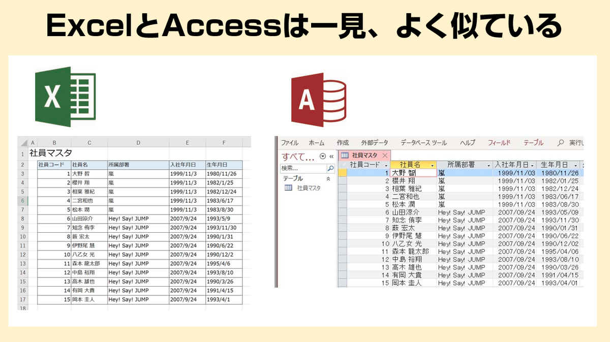Viewport: 610px width, 342px height.
Task: Click 入社年月日 header cell in Excel
Action: click(187, 165)
